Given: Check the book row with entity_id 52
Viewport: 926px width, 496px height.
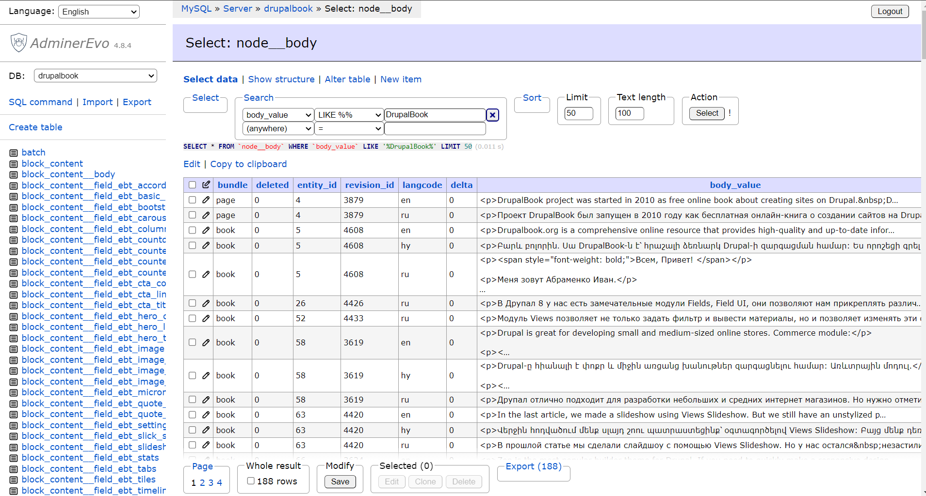Looking at the screenshot, I should (193, 318).
